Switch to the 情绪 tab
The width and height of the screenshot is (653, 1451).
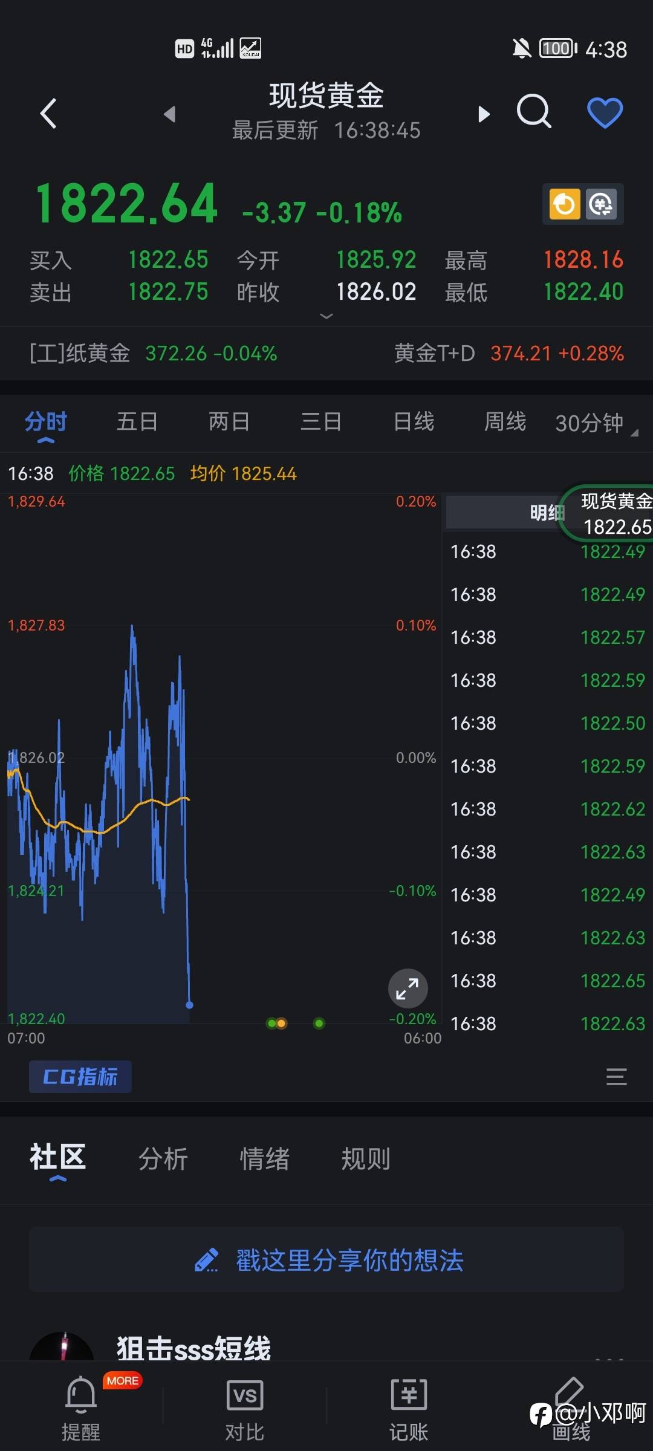pyautogui.click(x=265, y=1159)
